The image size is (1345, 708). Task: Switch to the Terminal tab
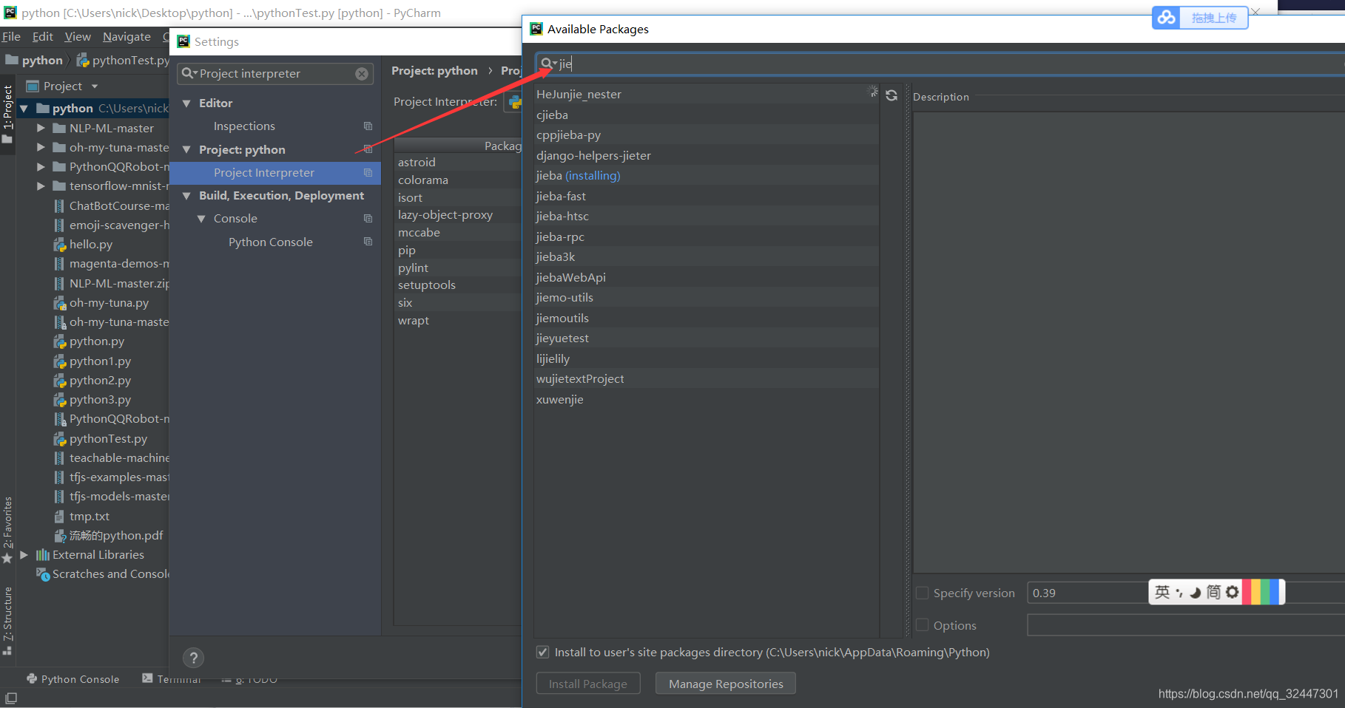click(172, 679)
